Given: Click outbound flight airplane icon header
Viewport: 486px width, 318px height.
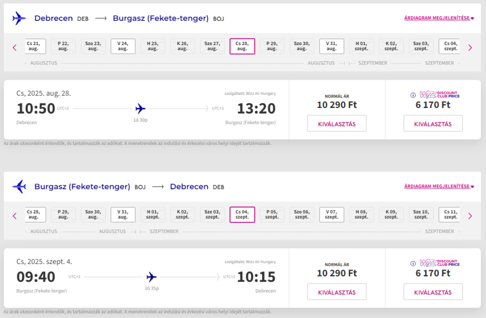Looking at the screenshot, I should tap(19, 18).
